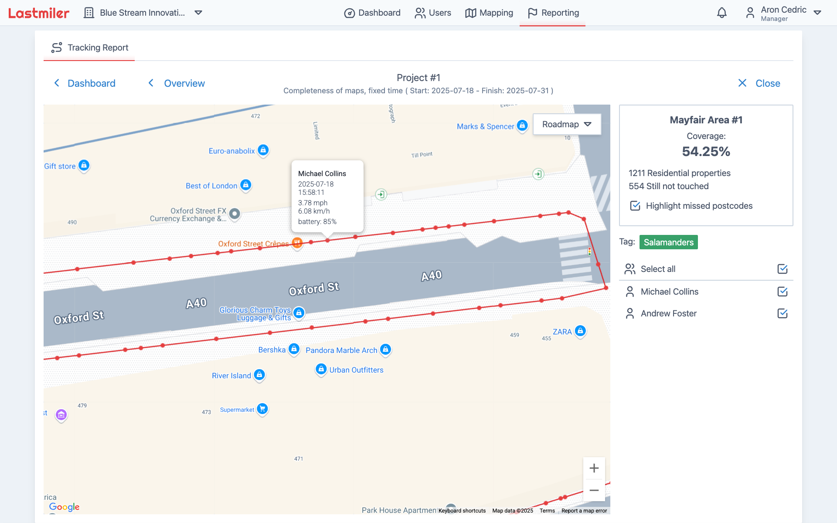
Task: Click the traffic light icon at crossing
Action: (589, 251)
